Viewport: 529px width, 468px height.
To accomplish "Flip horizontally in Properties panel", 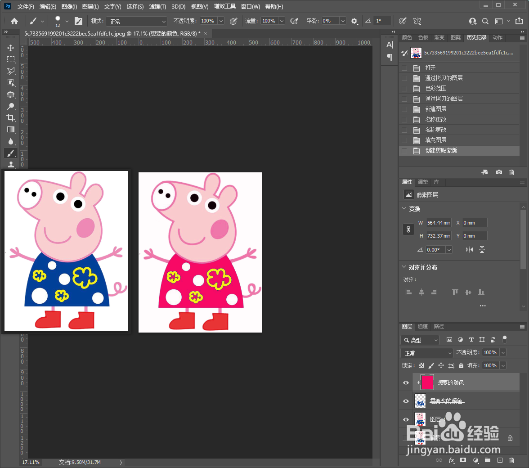I will [x=469, y=250].
